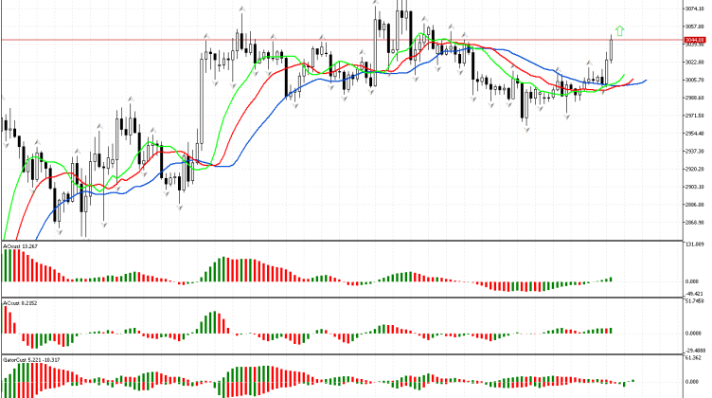Viewport: 712px width, 398px height.
Task: Click the -49.421 scale value in first indicator
Action: point(695,294)
